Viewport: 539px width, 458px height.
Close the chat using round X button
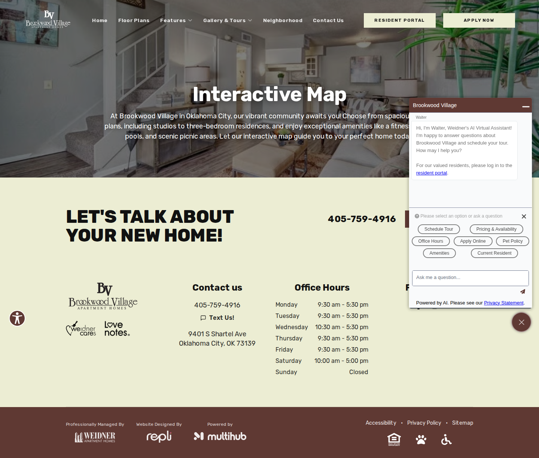521,322
